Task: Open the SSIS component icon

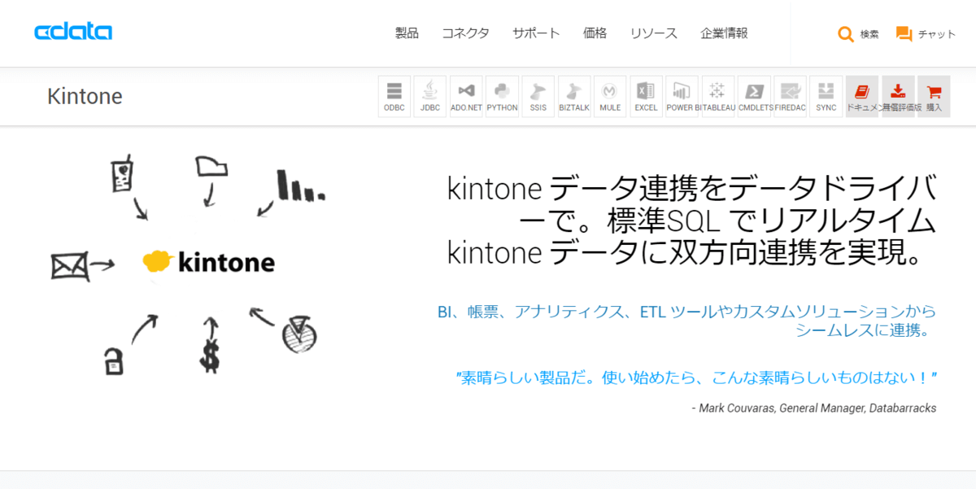Action: (538, 96)
